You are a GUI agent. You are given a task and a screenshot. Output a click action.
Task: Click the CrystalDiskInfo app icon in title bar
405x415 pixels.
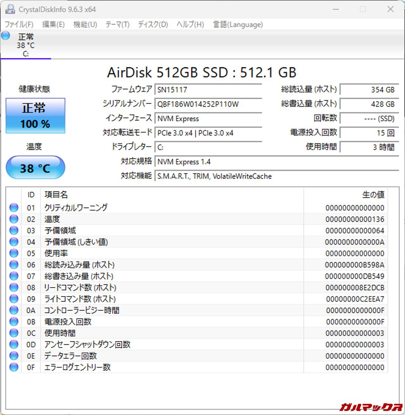[10, 9]
